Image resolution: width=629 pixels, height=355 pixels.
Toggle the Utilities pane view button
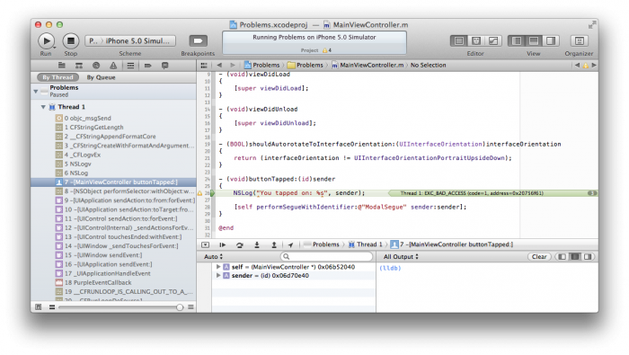pos(551,41)
